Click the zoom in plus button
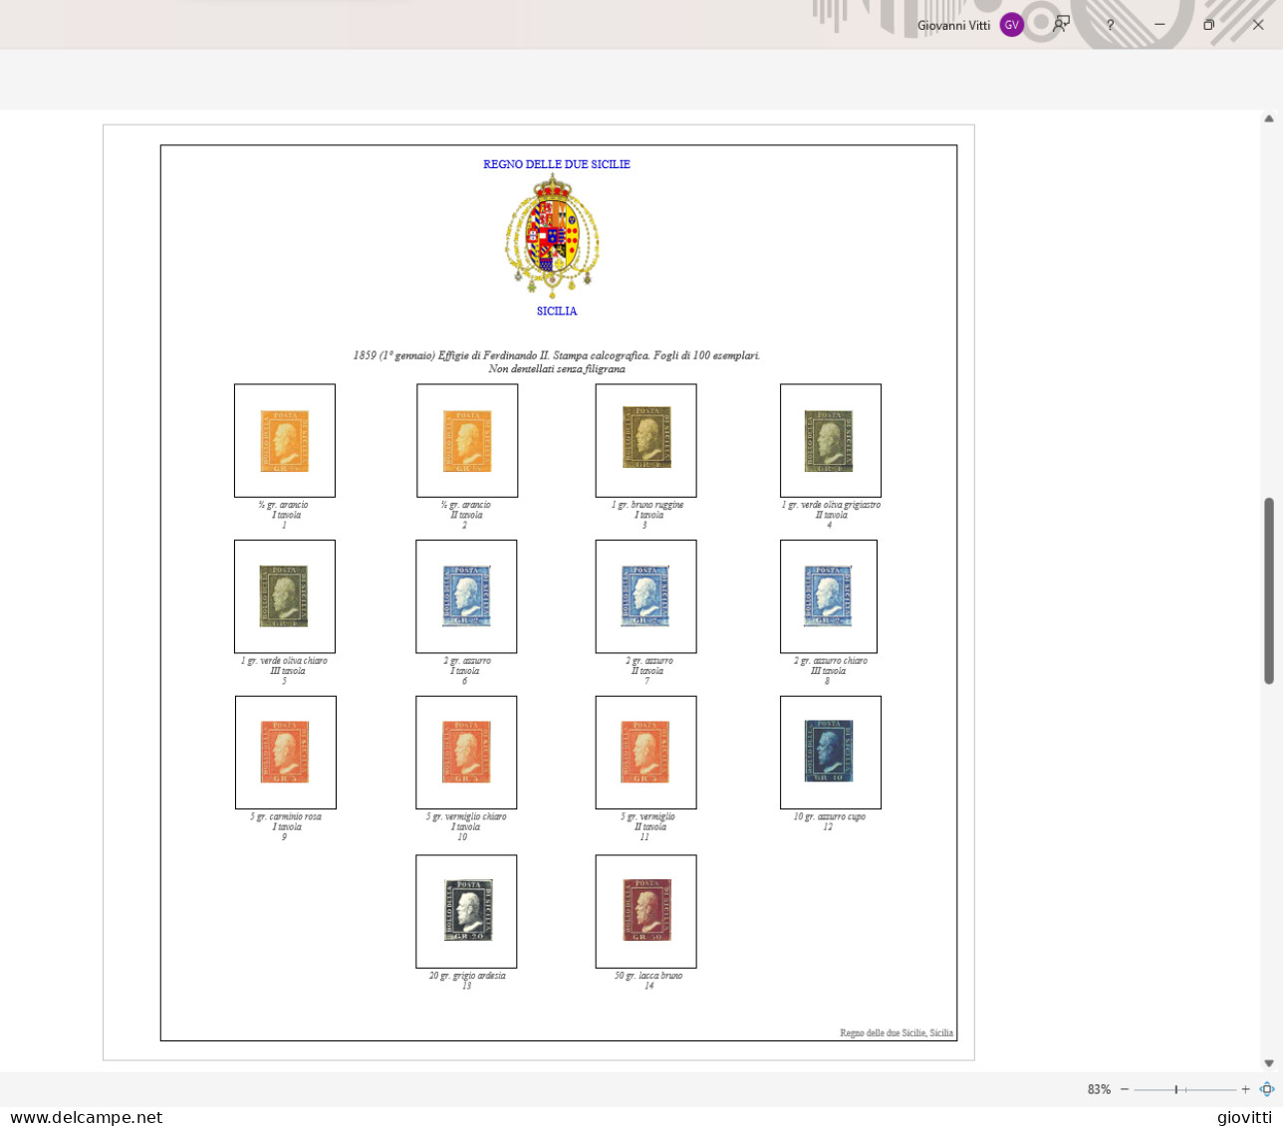Screen dimensions: 1283x1126 tap(1245, 1089)
